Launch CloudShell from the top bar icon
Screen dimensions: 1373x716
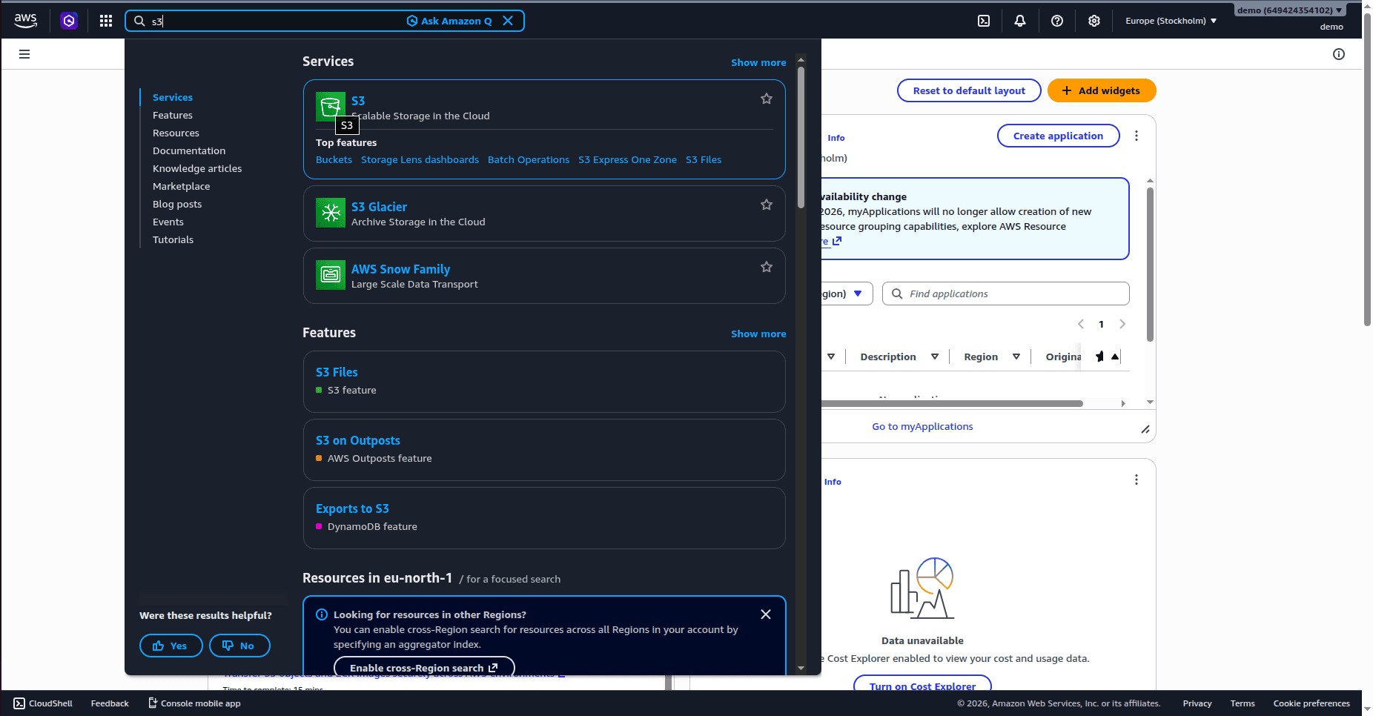click(x=984, y=21)
